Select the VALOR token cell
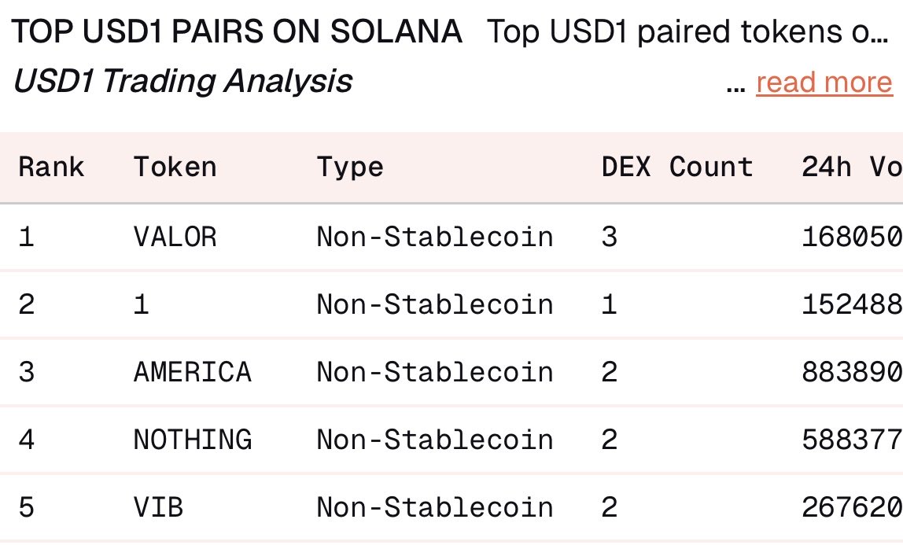The image size is (903, 545). click(x=175, y=237)
